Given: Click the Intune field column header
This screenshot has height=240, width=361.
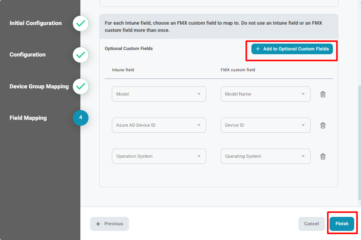Looking at the screenshot, I should pyautogui.click(x=123, y=70).
